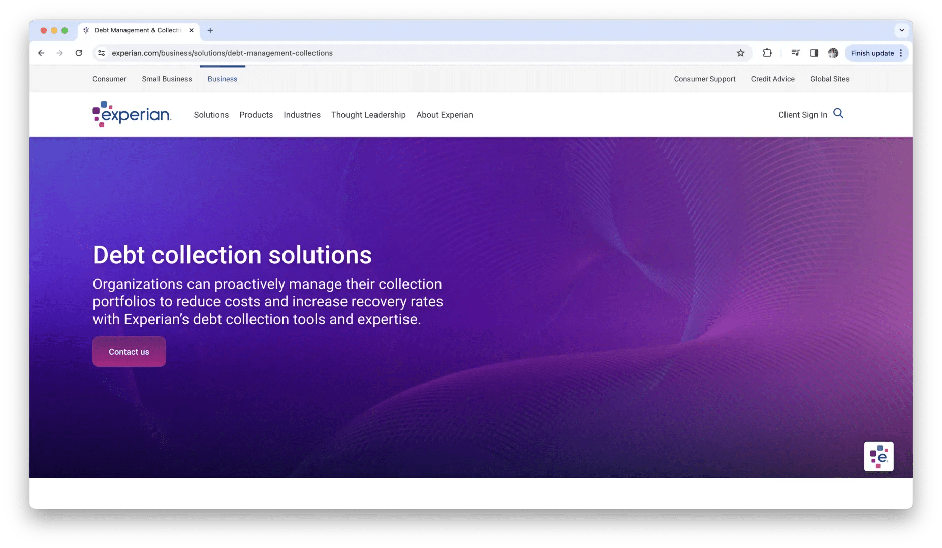
Task: Open the Thought Leadership menu item
Action: 368,115
